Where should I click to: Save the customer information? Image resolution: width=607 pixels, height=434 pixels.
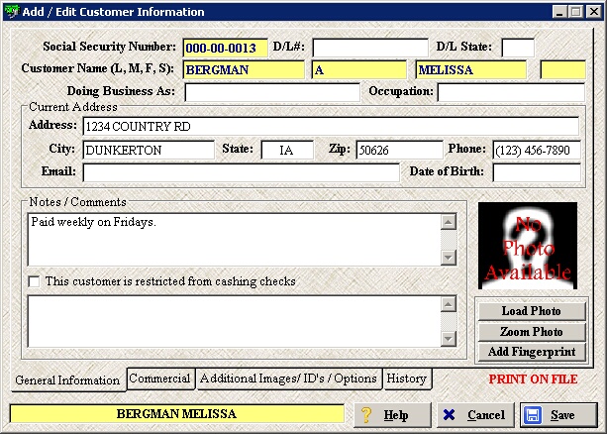[558, 415]
